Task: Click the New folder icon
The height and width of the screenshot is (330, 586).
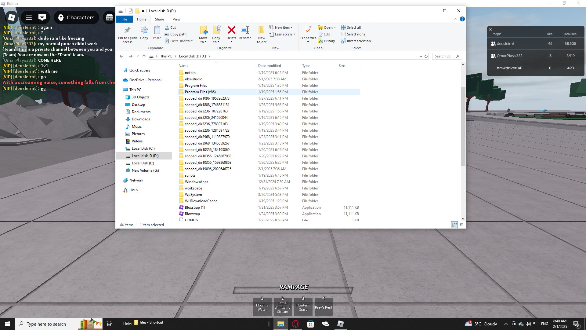Action: 262,31
